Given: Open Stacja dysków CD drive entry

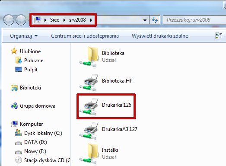Looking at the screenshot, I should [x=47, y=160].
